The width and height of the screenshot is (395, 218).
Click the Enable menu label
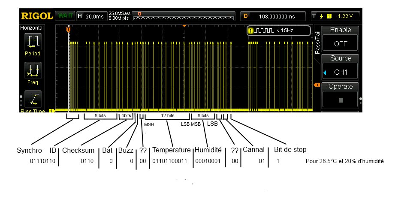tap(341, 30)
